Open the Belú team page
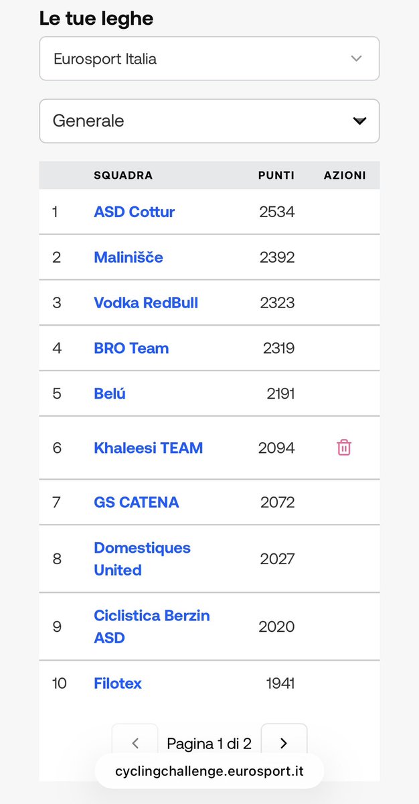The width and height of the screenshot is (419, 804). 110,394
